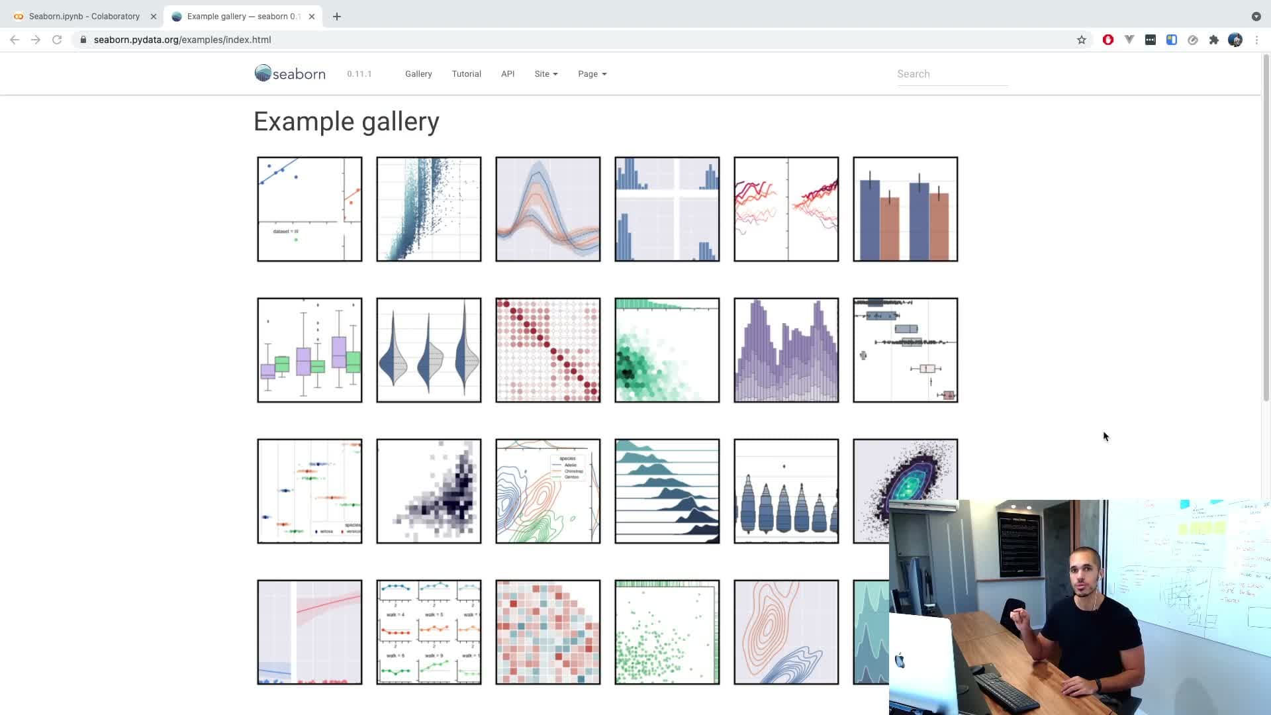The width and height of the screenshot is (1271, 715).
Task: Open the stacked purple histogram thumbnail
Action: click(x=786, y=350)
